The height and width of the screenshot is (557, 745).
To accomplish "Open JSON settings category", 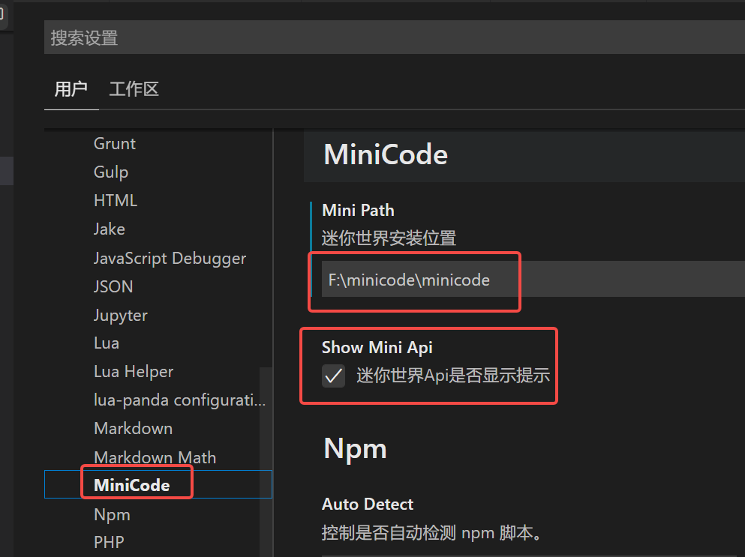I will pos(113,287).
